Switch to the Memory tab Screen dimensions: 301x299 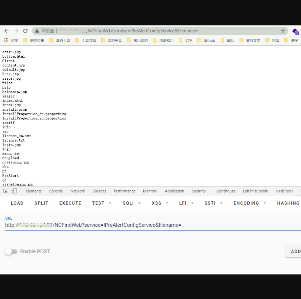tap(150, 191)
